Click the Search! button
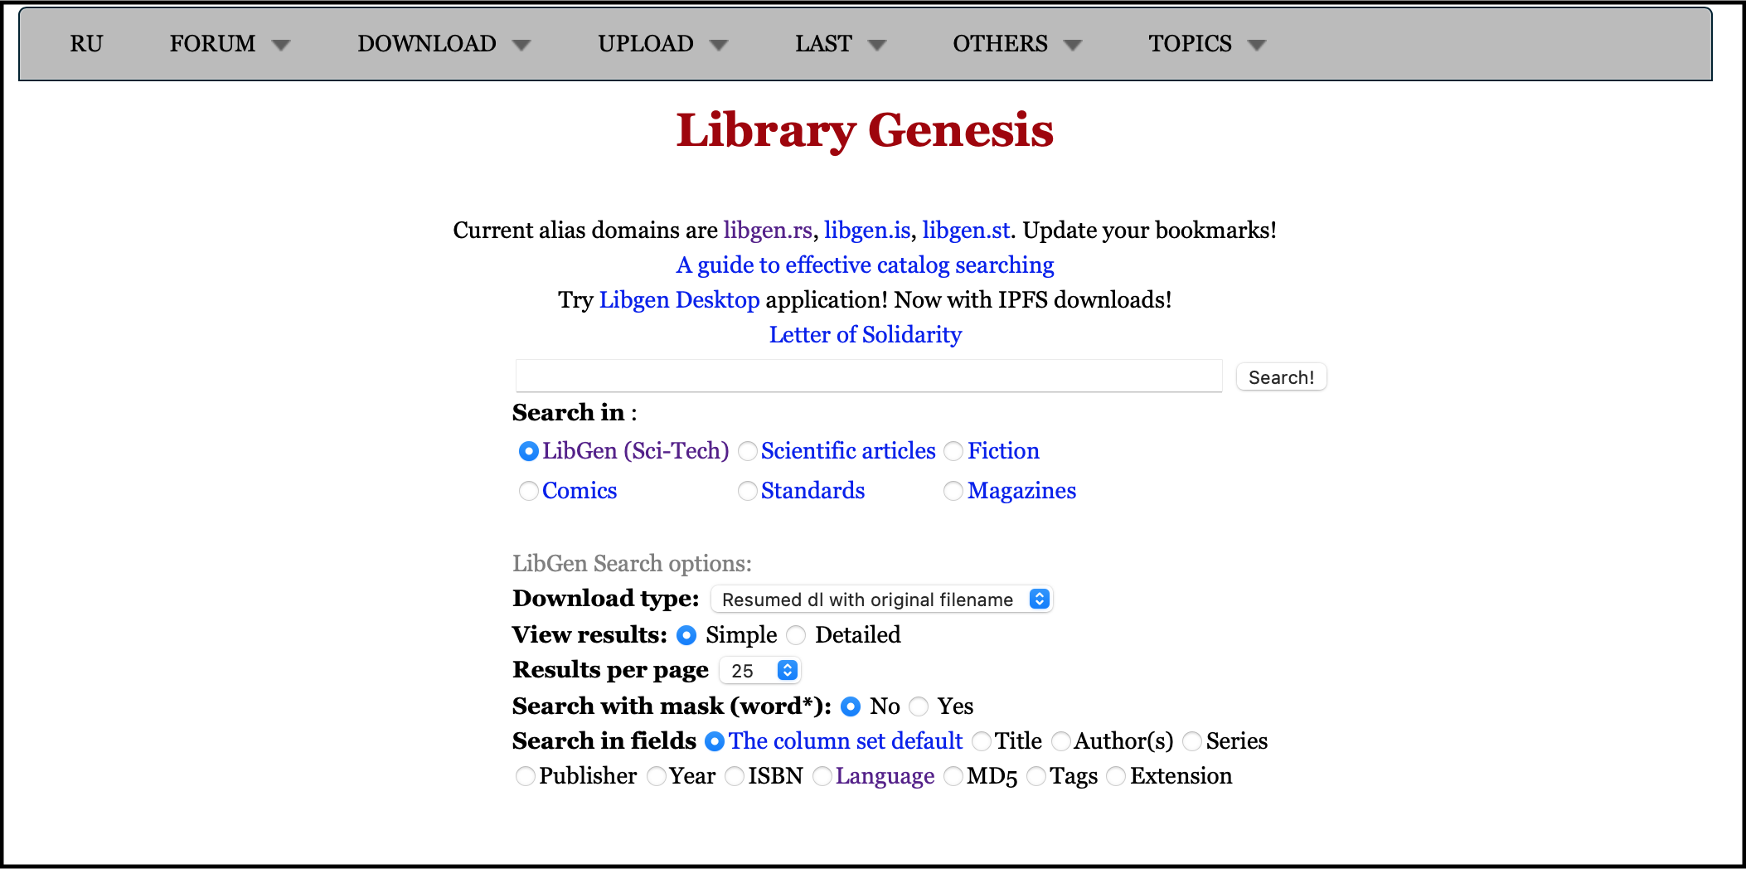Screen dimensions: 1746x869 point(1281,377)
